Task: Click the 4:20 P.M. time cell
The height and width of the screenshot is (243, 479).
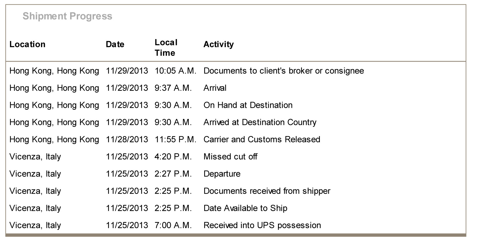Action: (173, 157)
